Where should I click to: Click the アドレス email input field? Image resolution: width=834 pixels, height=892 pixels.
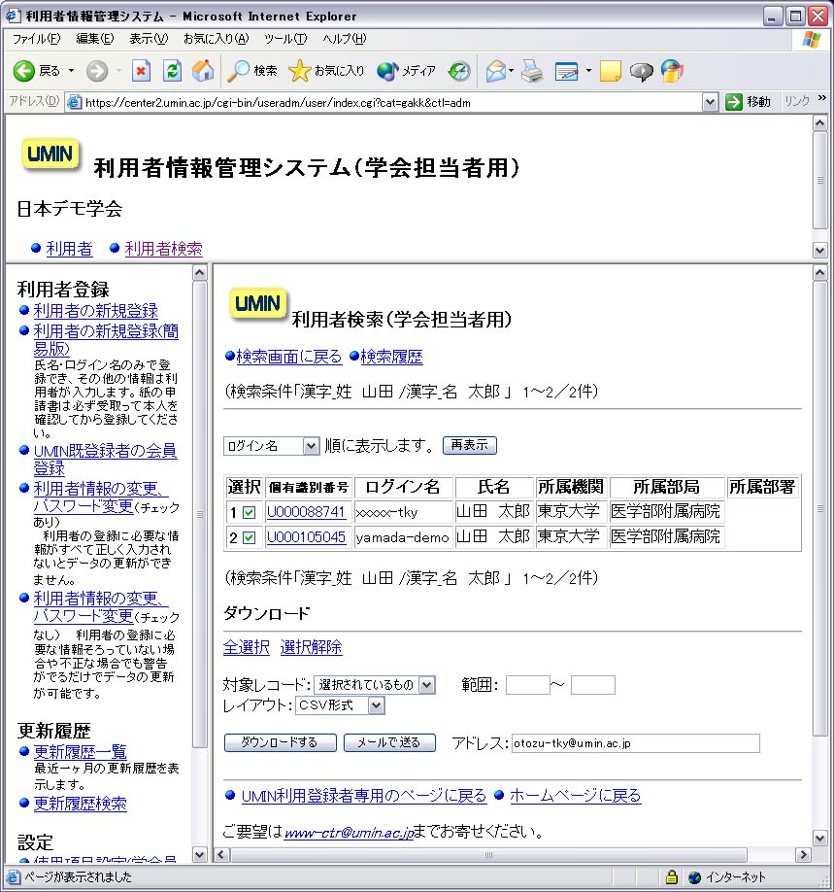coord(635,743)
